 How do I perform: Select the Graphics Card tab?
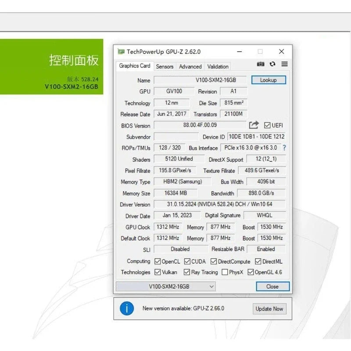click(135, 66)
